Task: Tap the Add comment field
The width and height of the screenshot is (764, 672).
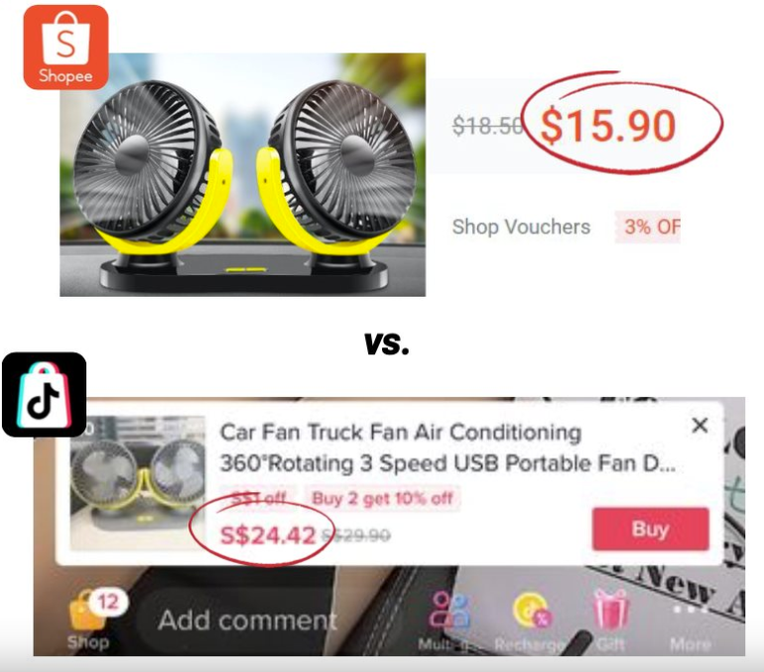Action: point(239,620)
